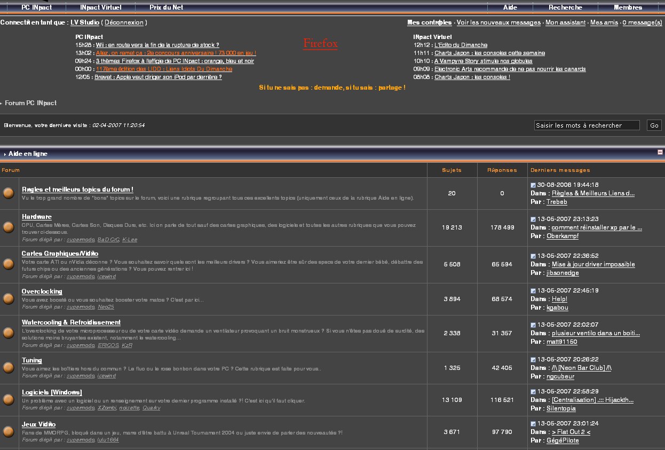
Task: Click the search keywords input field
Action: 586,125
